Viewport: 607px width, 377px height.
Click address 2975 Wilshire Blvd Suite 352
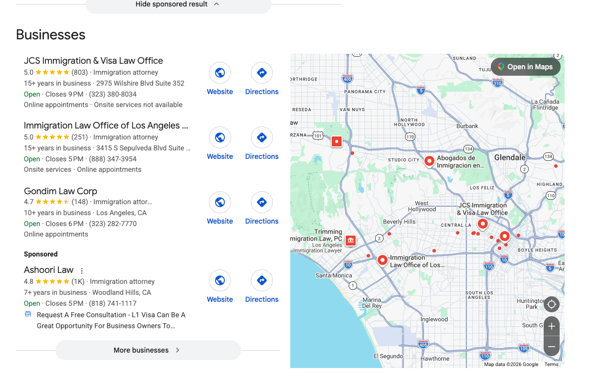click(x=140, y=83)
